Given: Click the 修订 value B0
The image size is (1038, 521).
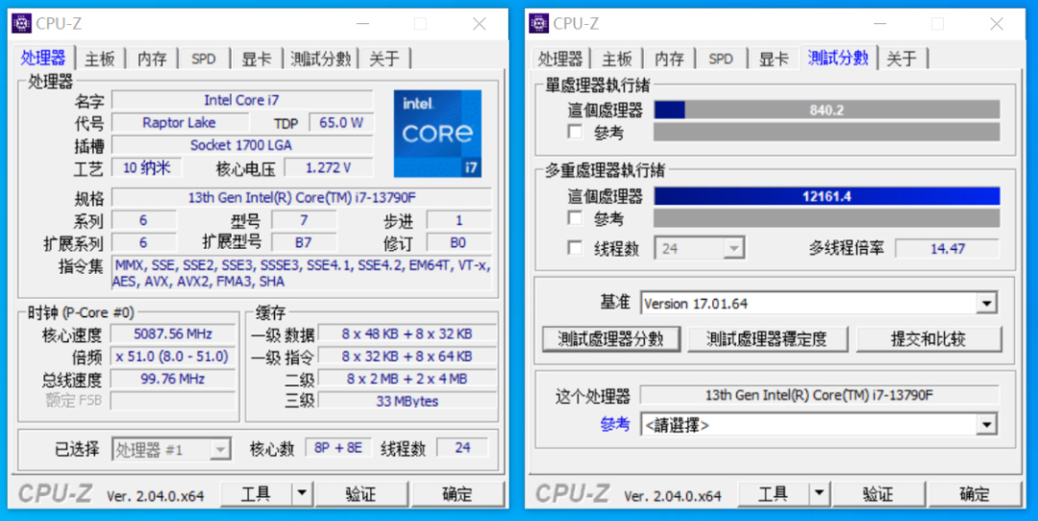Looking at the screenshot, I should coord(458,242).
